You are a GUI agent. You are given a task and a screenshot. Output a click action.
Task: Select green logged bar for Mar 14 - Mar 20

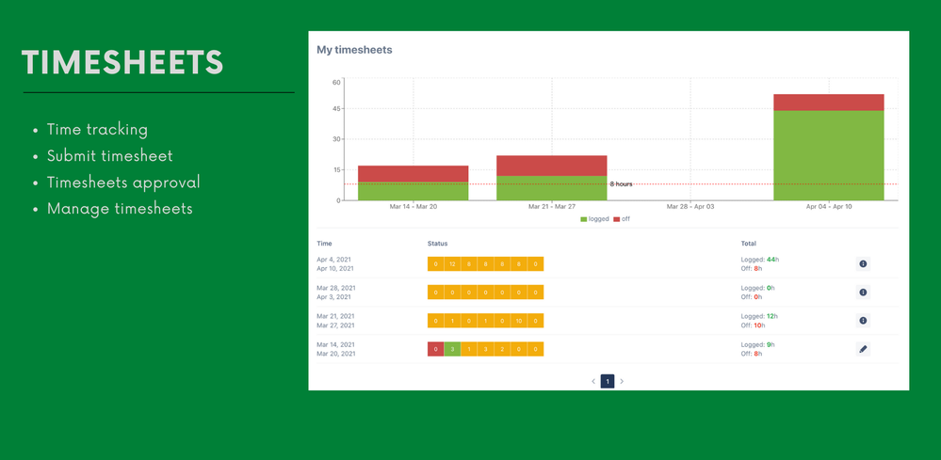click(x=413, y=191)
